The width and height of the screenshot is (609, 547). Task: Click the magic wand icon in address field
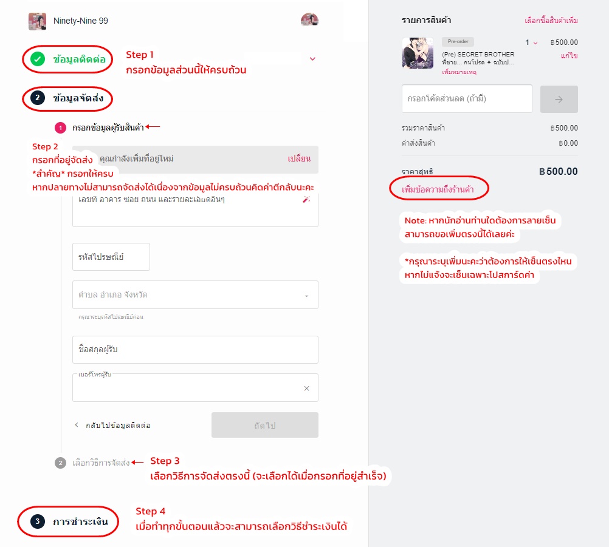click(x=306, y=199)
